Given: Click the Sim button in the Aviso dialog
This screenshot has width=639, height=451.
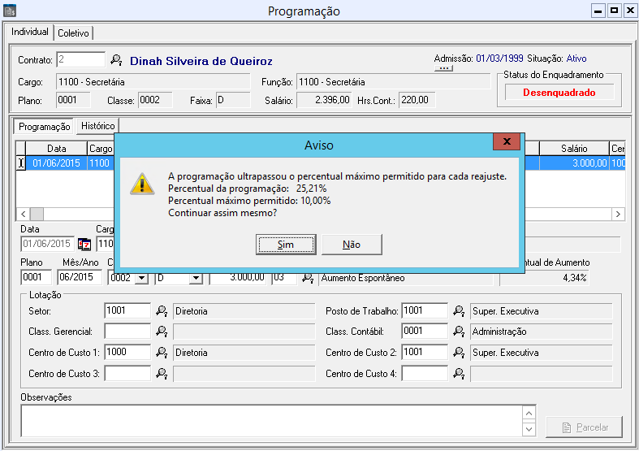Looking at the screenshot, I should point(286,245).
